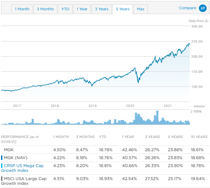The width and height of the screenshot is (210, 188).
Task: Open the Compare link
Action: tap(187, 8)
